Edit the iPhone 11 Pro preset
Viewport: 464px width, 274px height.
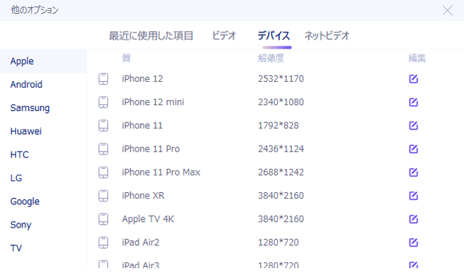coord(413,149)
